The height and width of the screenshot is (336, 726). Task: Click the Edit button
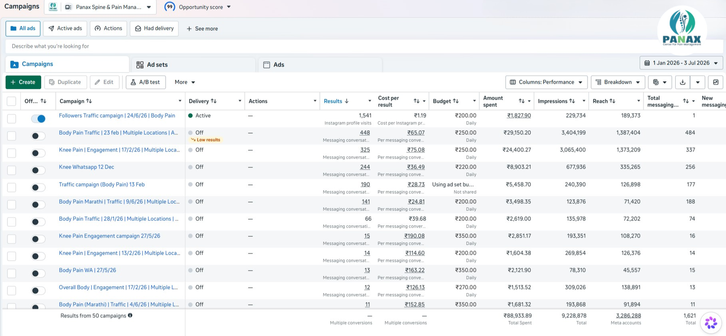pos(104,82)
